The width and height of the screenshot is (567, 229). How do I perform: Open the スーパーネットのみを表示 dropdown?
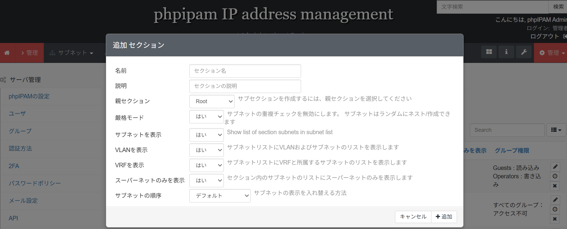[206, 180]
